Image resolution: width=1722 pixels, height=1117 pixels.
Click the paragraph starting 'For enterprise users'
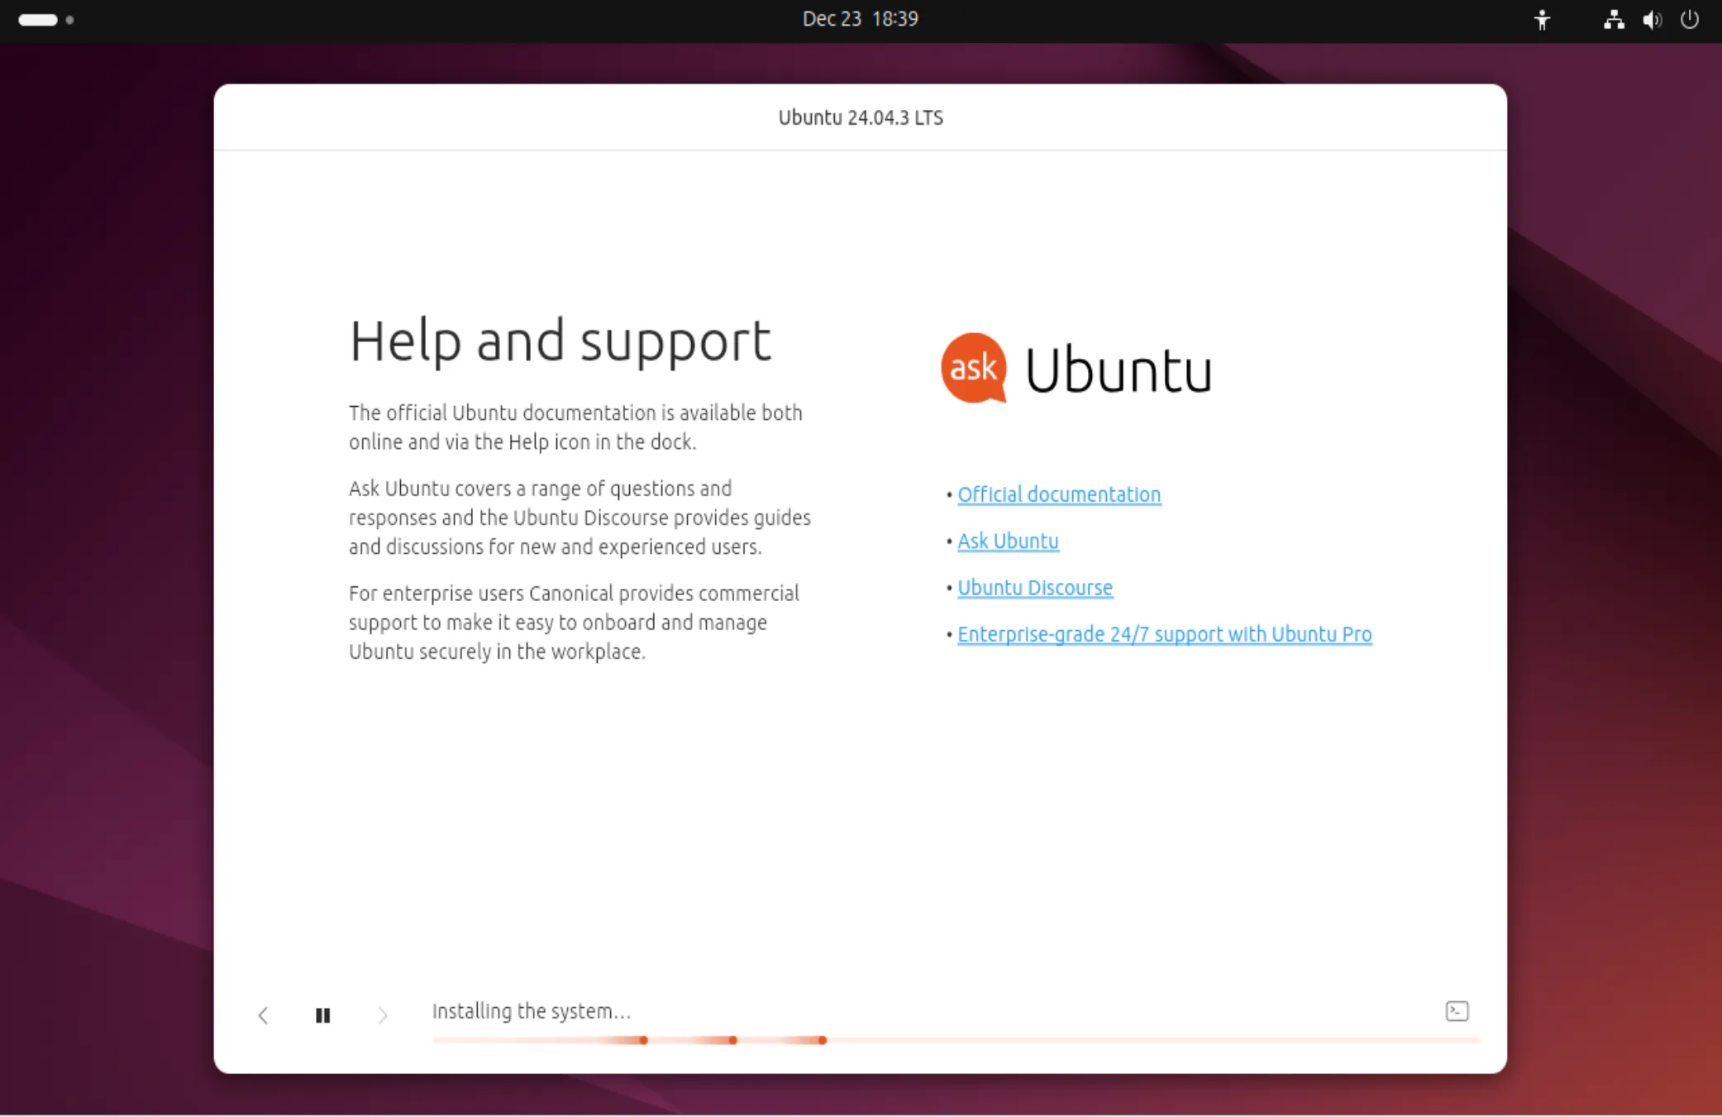click(574, 623)
